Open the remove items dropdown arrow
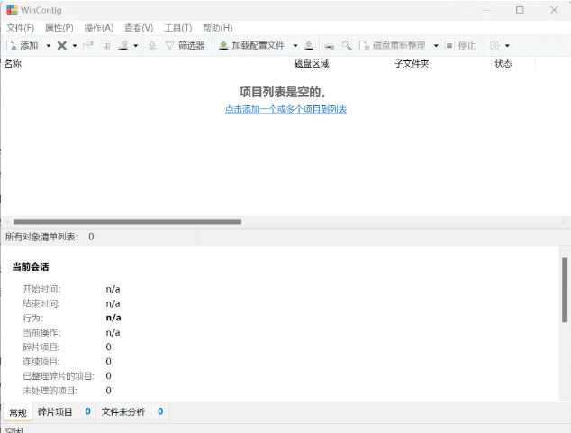Image resolution: width=571 pixels, height=433 pixels. (x=75, y=46)
